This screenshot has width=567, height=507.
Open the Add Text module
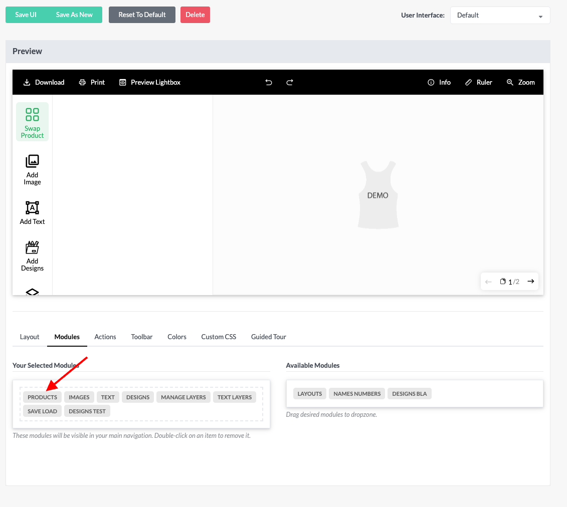(32, 213)
